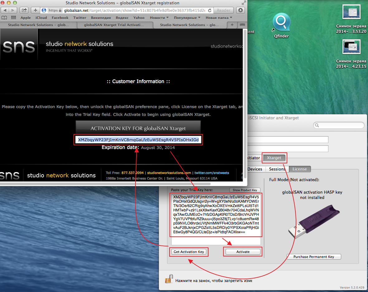The image size is (368, 292).
Task: Click the Expiration date August 30, 2014 text
Action: pyautogui.click(x=138, y=147)
